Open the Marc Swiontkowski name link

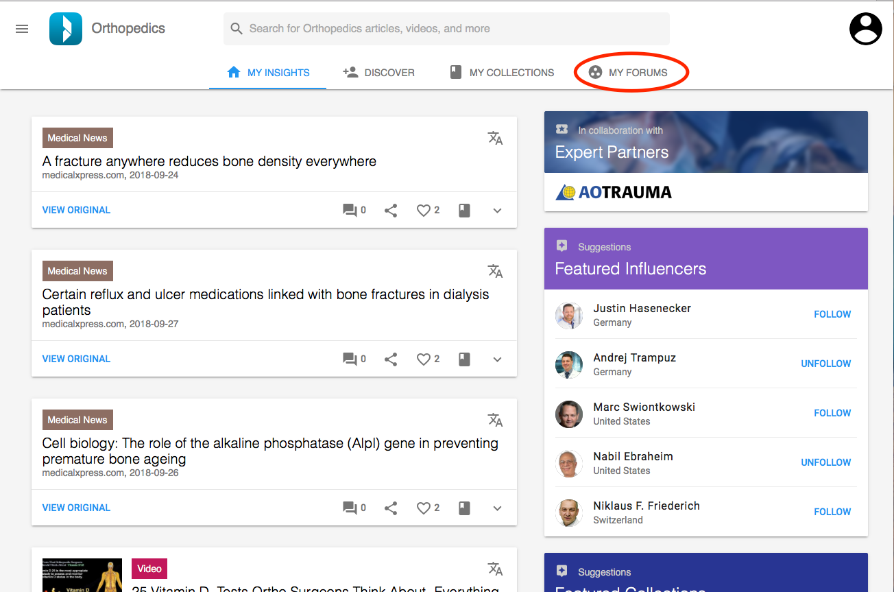point(644,407)
